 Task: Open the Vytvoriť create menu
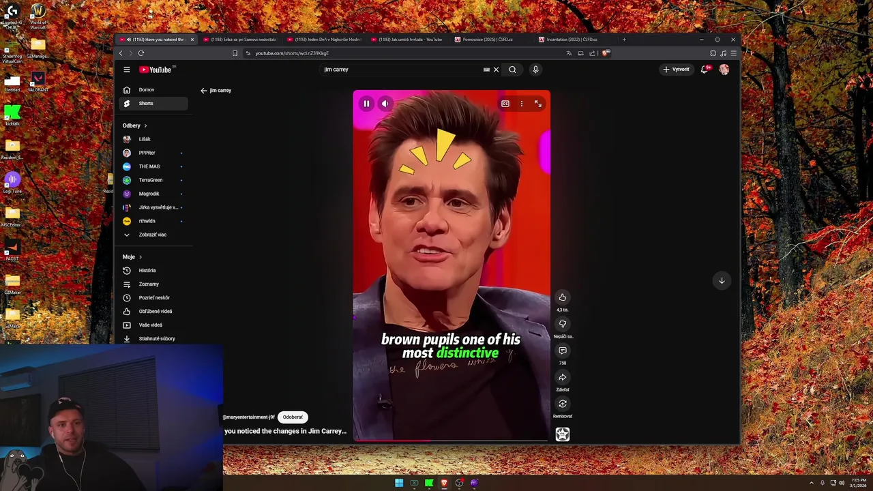tap(676, 69)
